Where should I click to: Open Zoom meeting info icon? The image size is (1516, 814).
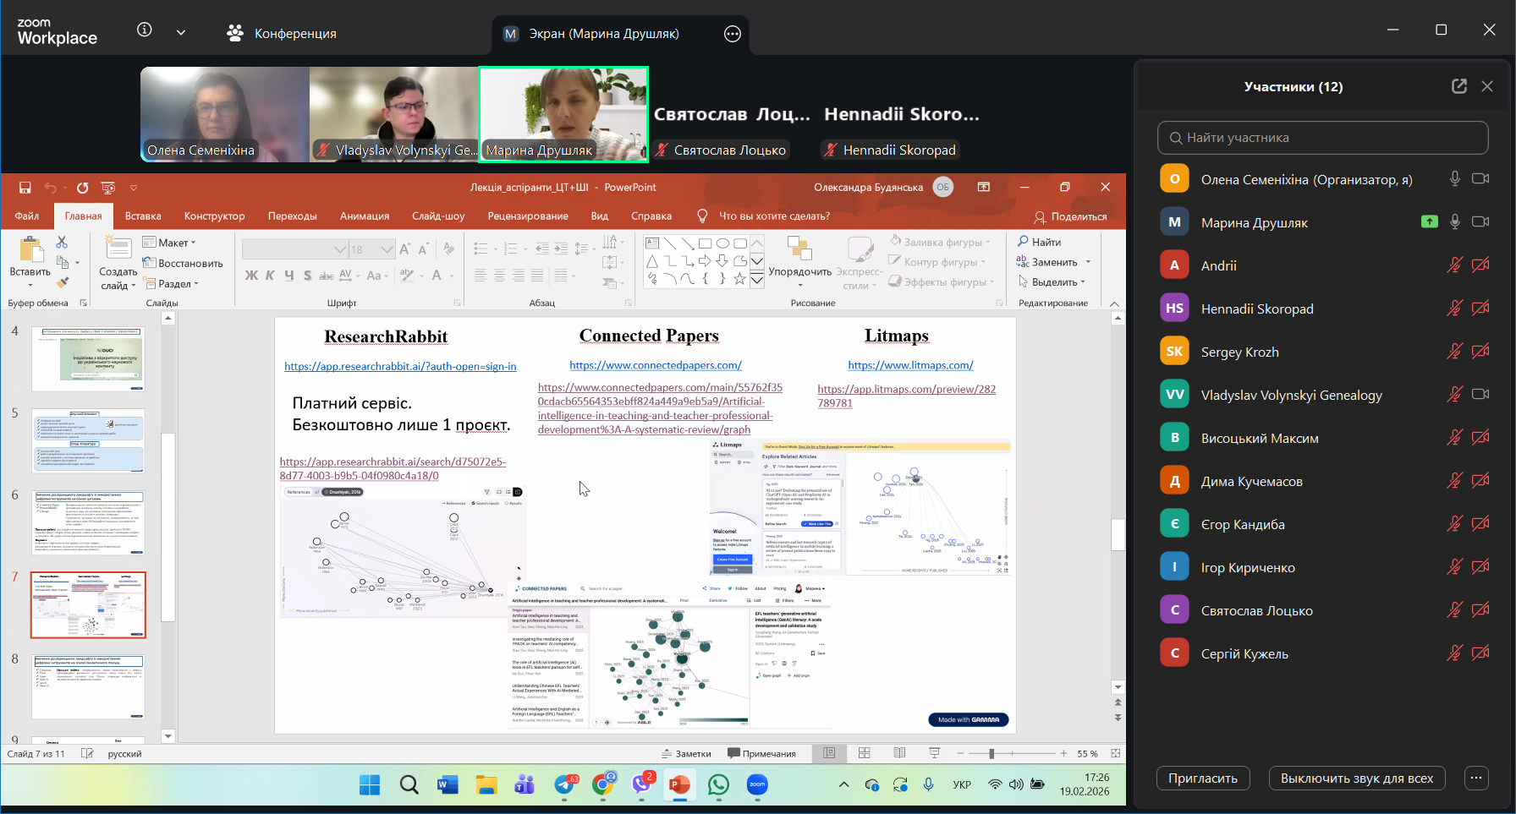click(x=145, y=30)
